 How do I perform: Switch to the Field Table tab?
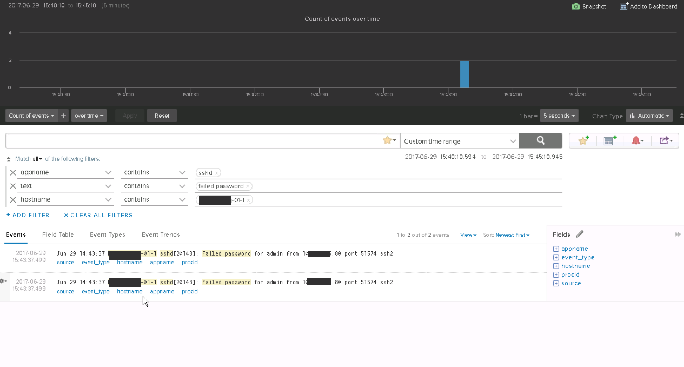point(58,235)
